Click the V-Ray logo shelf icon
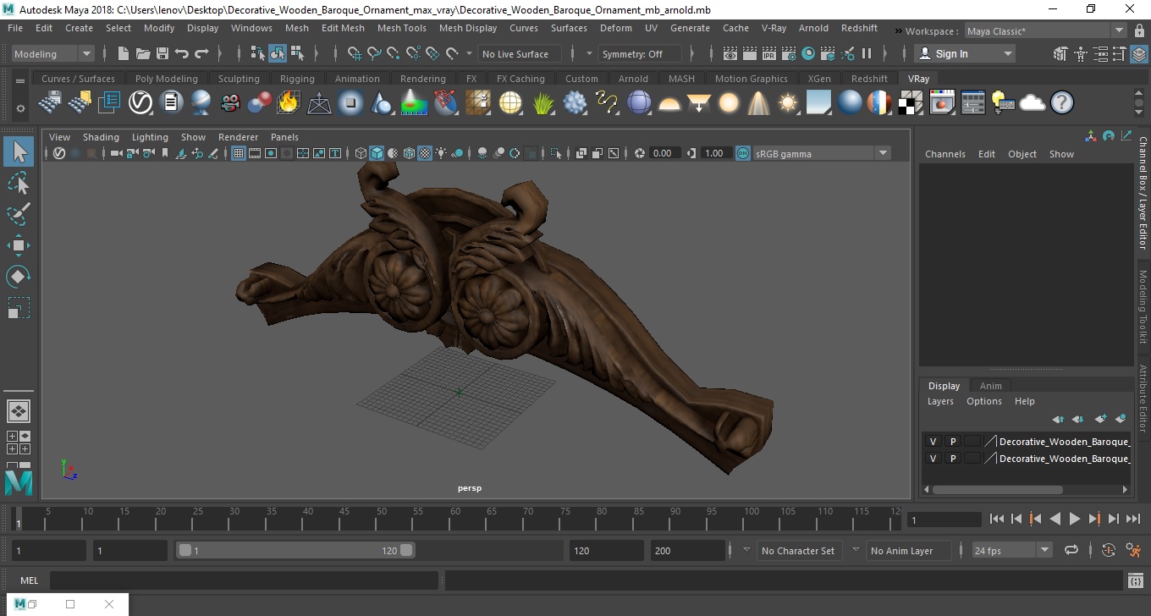The width and height of the screenshot is (1151, 616). pyautogui.click(x=140, y=103)
